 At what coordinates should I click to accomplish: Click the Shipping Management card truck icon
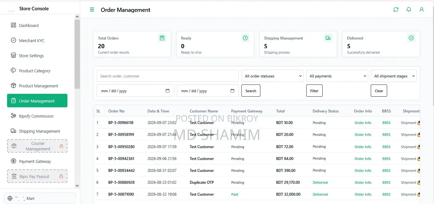[328, 38]
